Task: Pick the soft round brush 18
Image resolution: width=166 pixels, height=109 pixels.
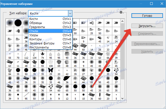Action: (42, 96)
